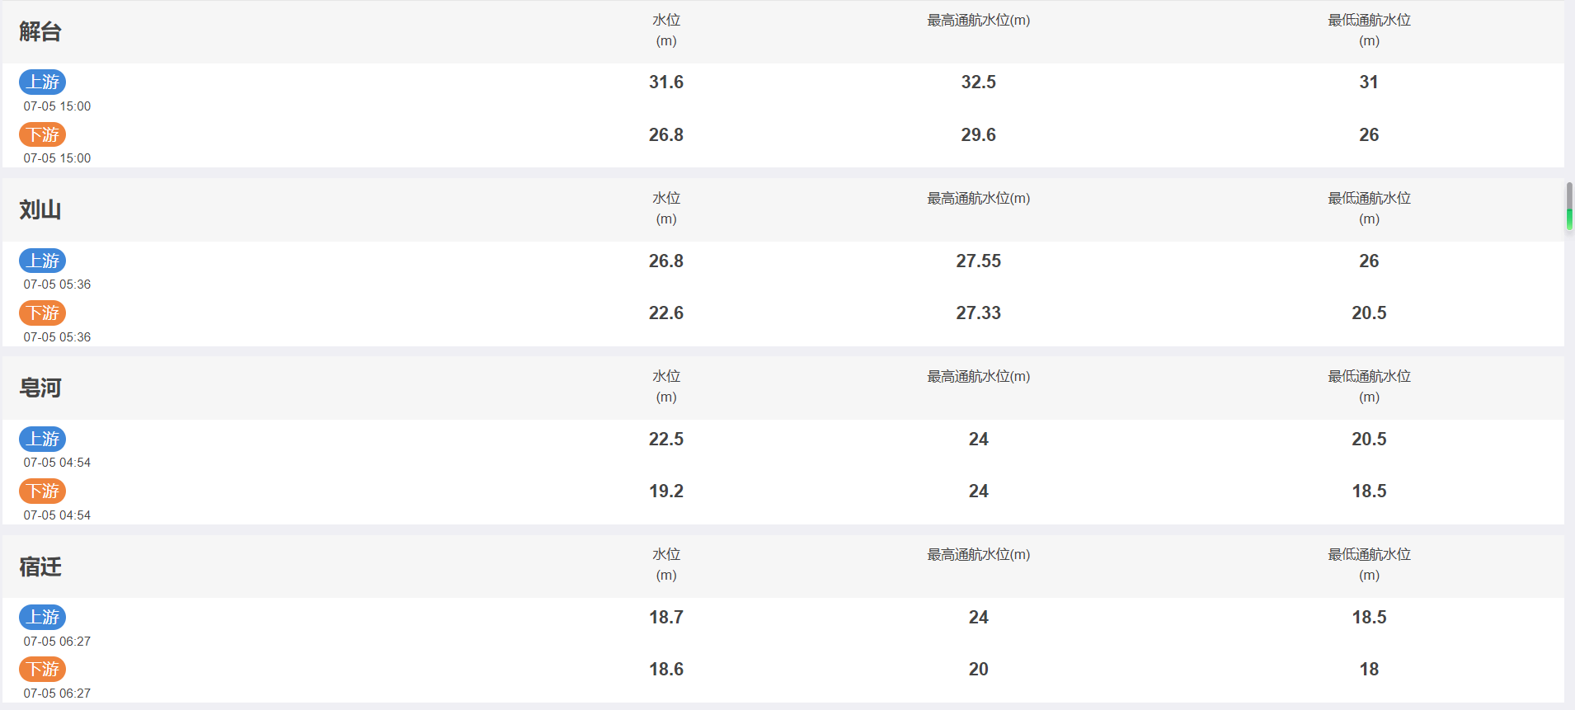This screenshot has height=710, width=1575.
Task: Click the 解台 station heading
Action: (40, 32)
